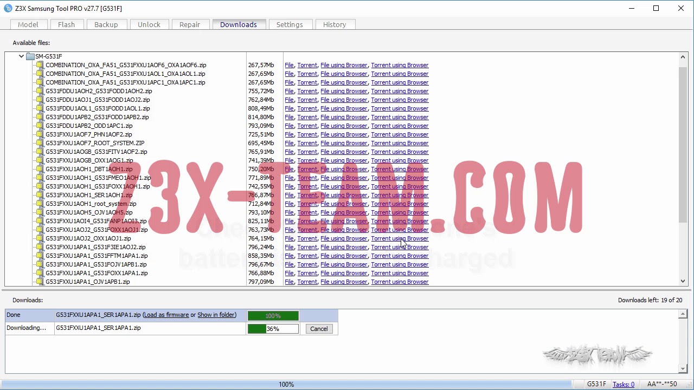Click zip icon beside G531FXXU1AOH1_DBT1AOH1.zip
This screenshot has width=694, height=390.
(40, 169)
